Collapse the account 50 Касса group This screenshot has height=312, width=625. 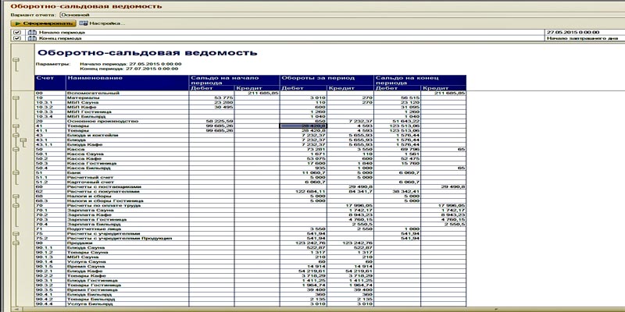point(16,148)
